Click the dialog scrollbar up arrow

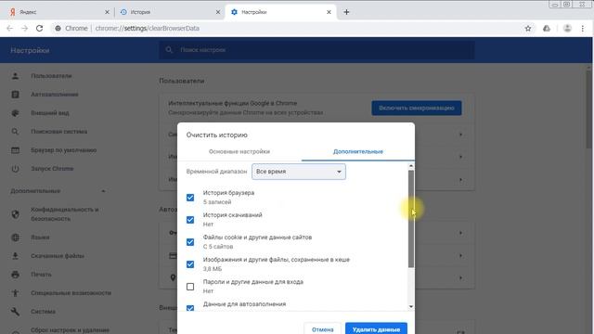(411, 166)
